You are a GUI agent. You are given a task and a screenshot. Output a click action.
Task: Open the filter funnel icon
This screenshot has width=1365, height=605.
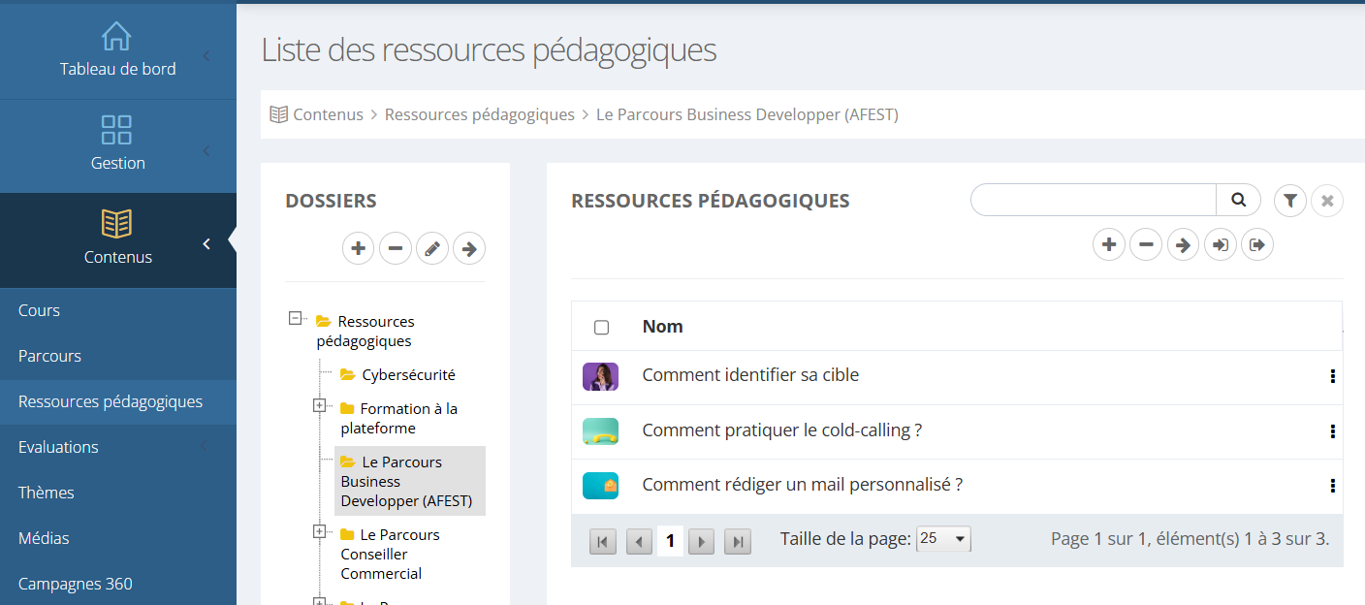(1289, 201)
